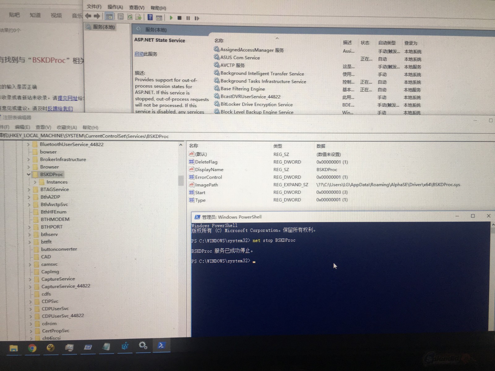Open File Explorer from taskbar
495x371 pixels.
pyautogui.click(x=14, y=348)
